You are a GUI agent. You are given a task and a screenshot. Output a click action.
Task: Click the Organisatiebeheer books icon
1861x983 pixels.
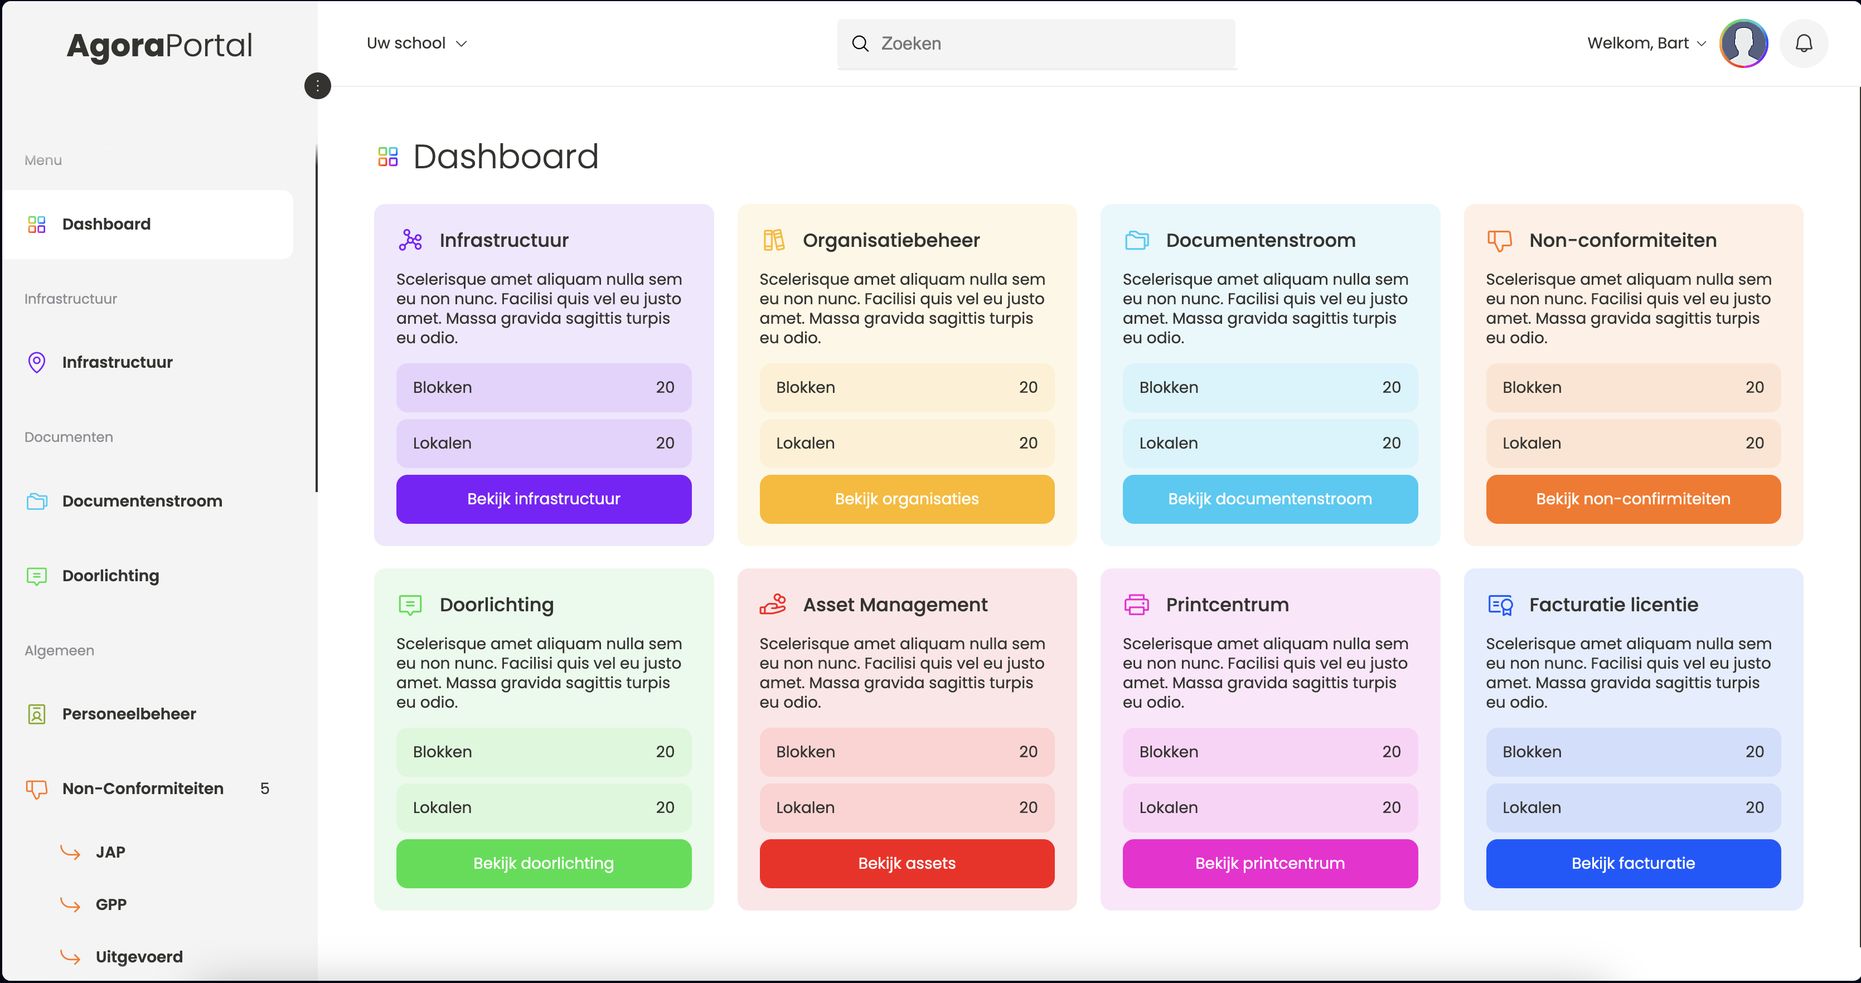coord(774,240)
